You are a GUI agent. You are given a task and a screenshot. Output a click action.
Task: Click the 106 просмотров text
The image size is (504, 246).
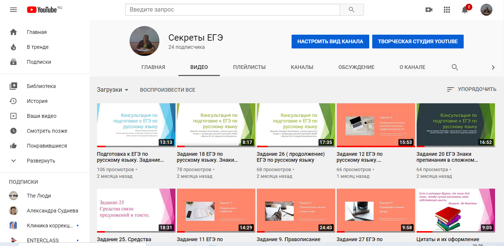pos(115,170)
